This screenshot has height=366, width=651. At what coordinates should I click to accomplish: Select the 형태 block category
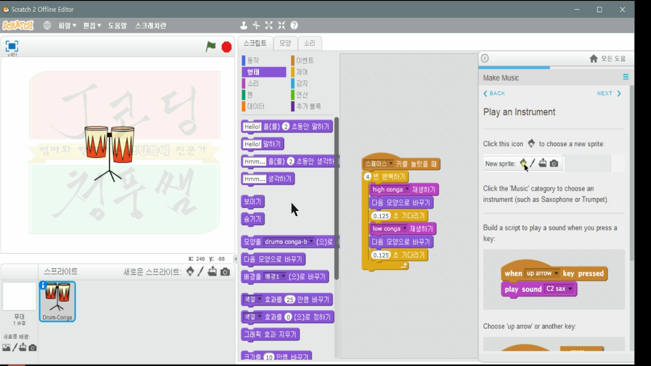(x=263, y=72)
